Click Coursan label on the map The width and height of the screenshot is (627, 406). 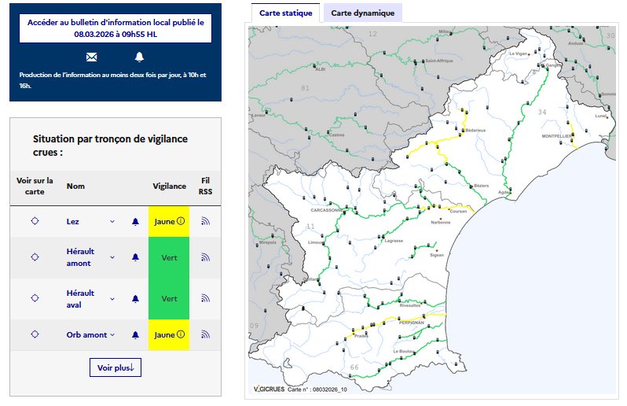tap(458, 211)
